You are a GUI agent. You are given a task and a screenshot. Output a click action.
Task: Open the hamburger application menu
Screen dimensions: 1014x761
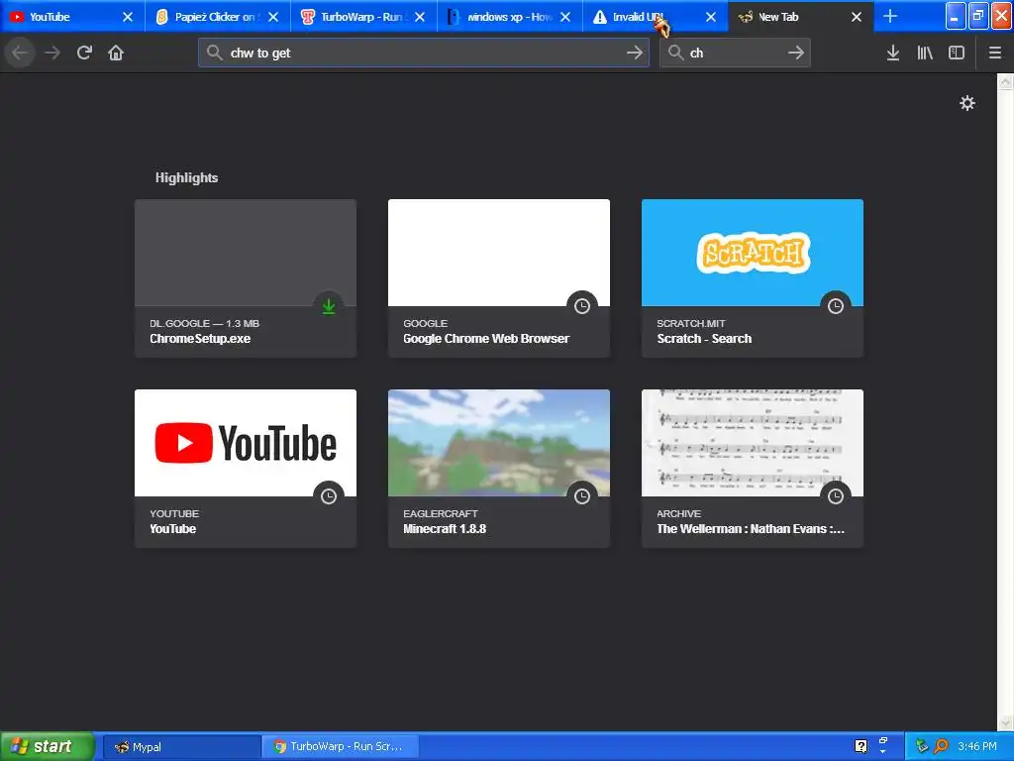(x=994, y=53)
